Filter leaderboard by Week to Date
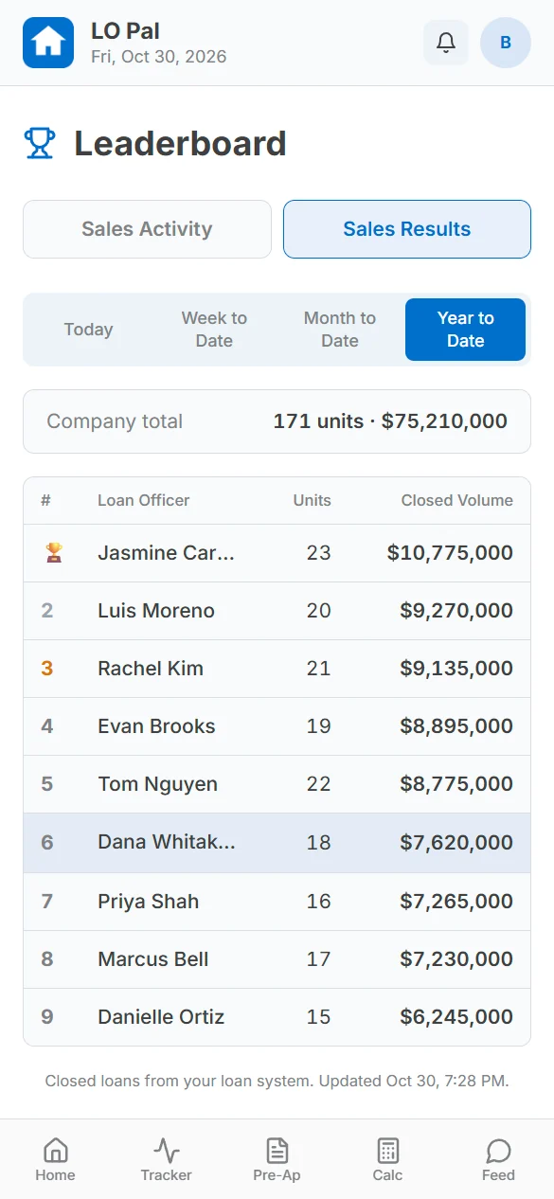This screenshot has width=554, height=1199. [x=214, y=330]
